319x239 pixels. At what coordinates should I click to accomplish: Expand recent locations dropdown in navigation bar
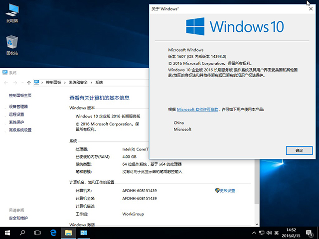tap(22, 82)
